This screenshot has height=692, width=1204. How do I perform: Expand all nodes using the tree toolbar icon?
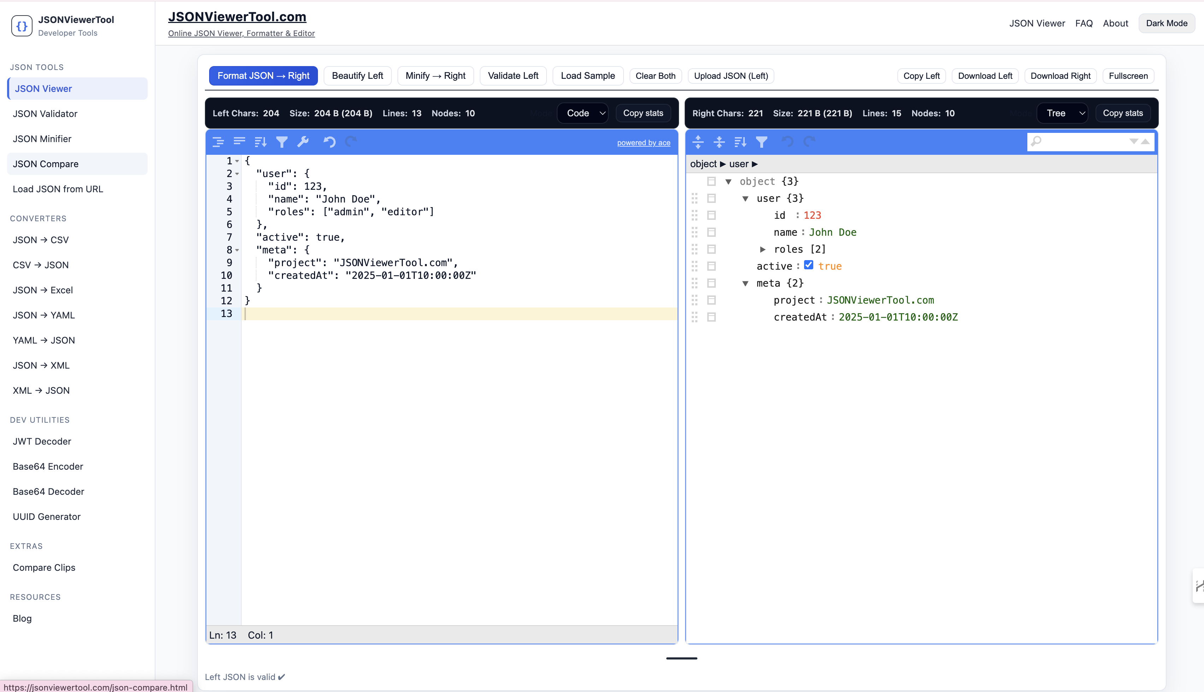(x=698, y=142)
